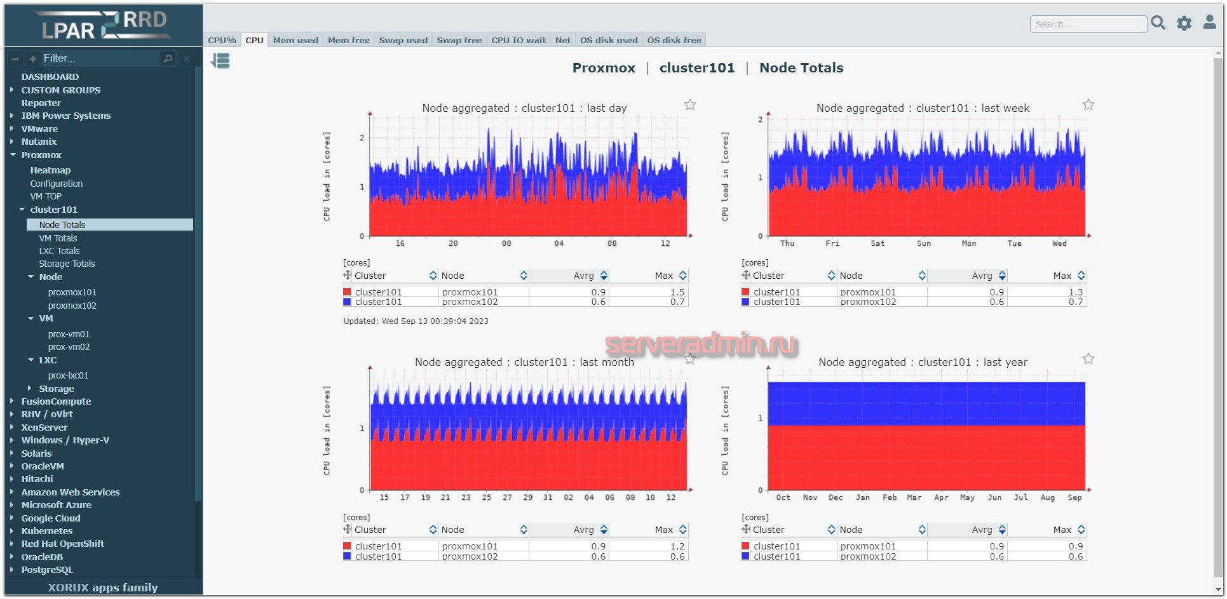Favorite the last year graph star
The height and width of the screenshot is (599, 1227).
pos(1088,359)
